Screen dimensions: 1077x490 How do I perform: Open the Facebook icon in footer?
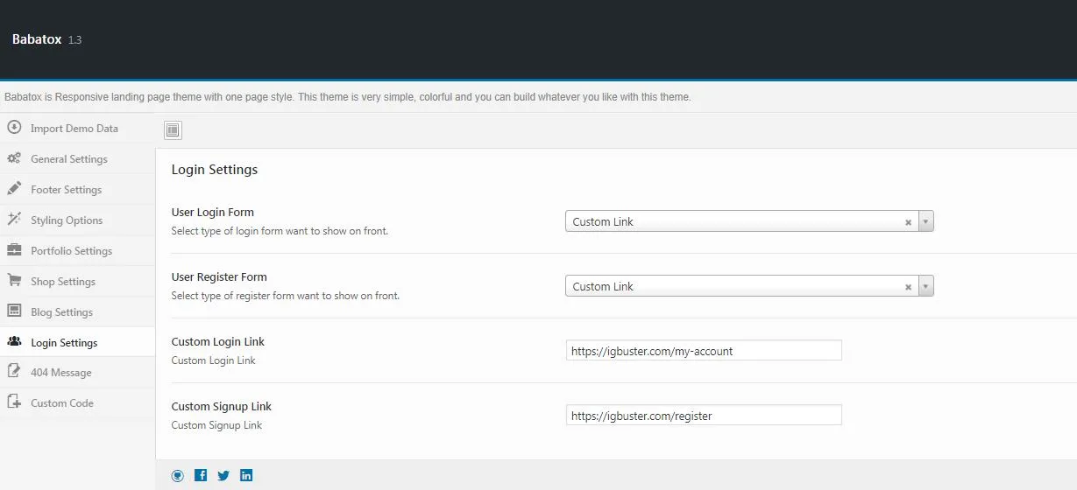pyautogui.click(x=201, y=475)
